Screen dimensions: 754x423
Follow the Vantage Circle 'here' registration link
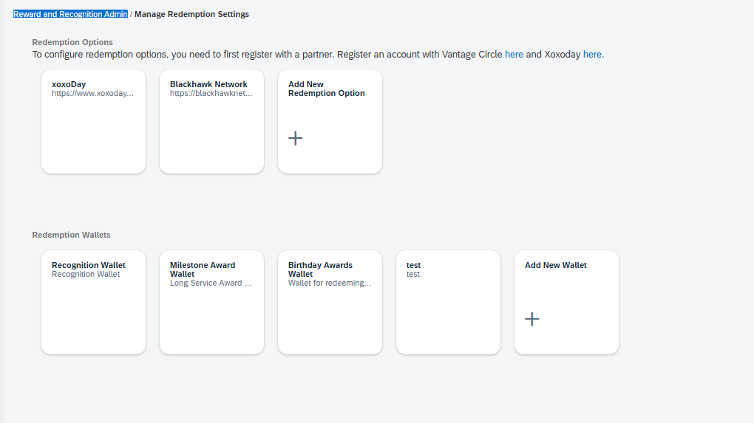514,54
